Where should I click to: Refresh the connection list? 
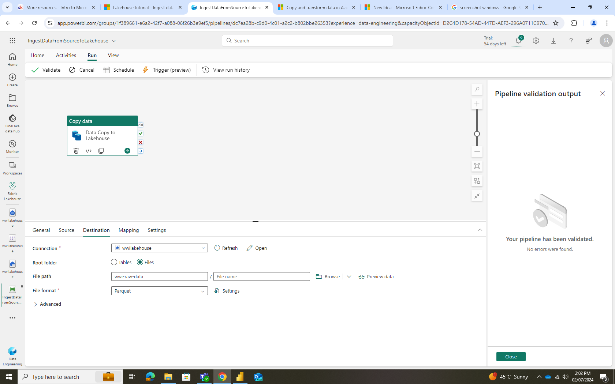226,248
